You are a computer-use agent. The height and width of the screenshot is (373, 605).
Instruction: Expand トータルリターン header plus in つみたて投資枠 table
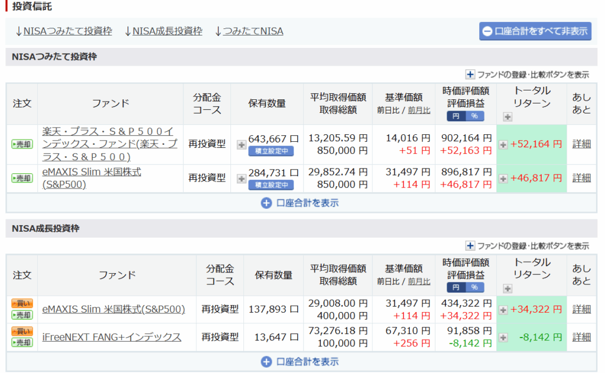pos(508,117)
